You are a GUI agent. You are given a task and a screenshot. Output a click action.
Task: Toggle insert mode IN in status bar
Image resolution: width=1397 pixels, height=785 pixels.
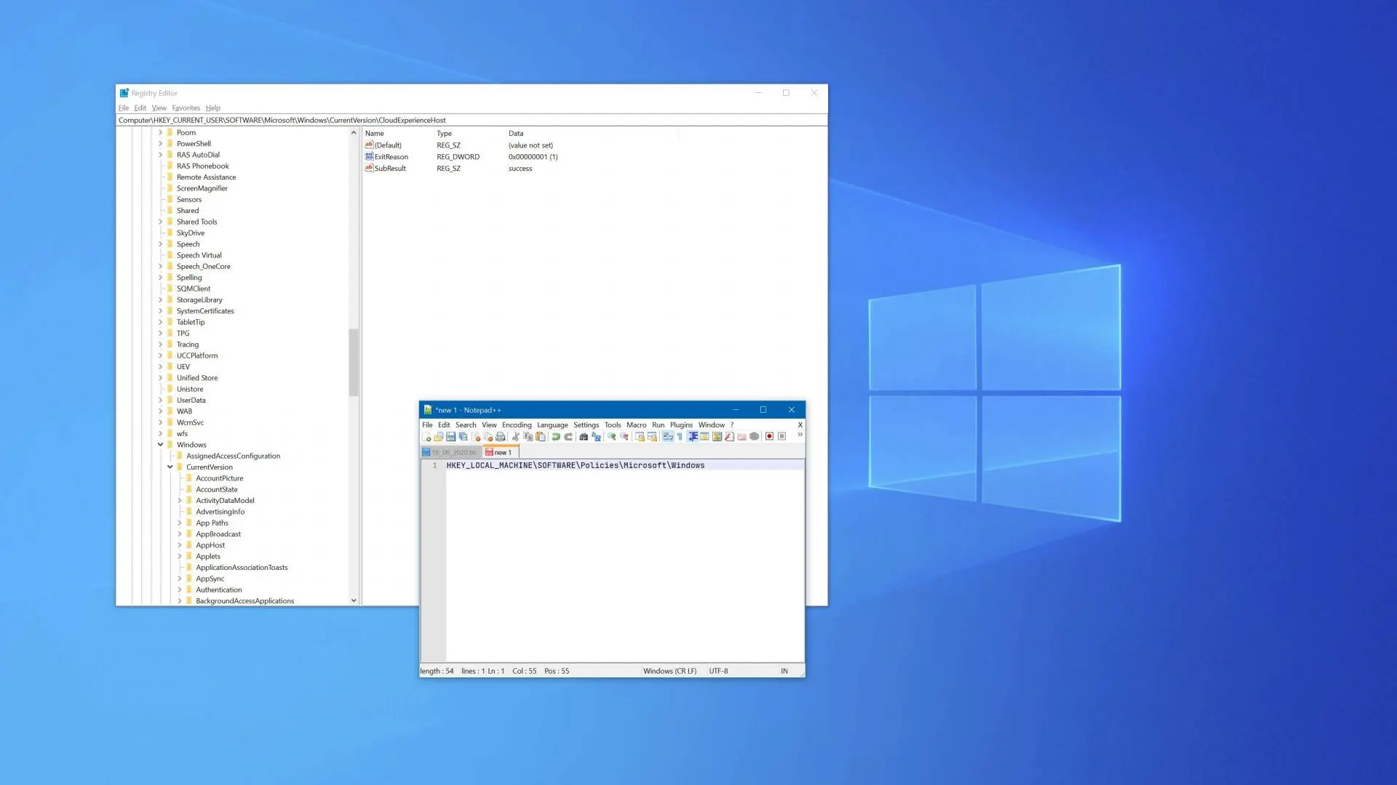pos(784,671)
